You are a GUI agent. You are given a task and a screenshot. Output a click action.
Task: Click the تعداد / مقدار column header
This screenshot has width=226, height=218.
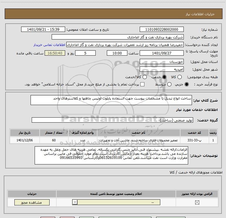tap(54, 133)
